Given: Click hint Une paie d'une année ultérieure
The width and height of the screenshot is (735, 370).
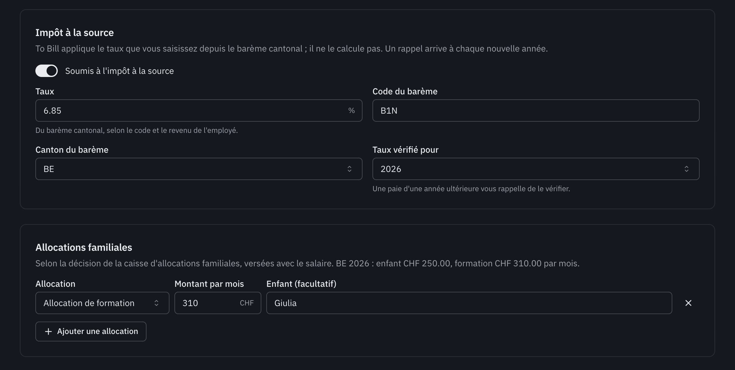Looking at the screenshot, I should point(471,189).
